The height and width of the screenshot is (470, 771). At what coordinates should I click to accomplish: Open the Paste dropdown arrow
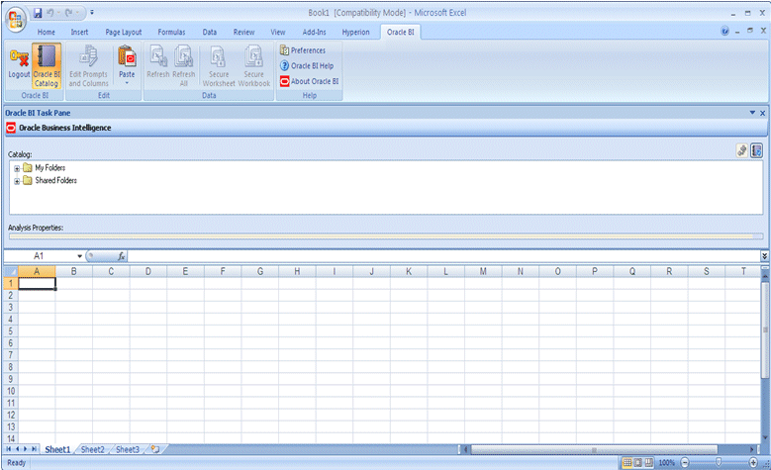click(127, 83)
